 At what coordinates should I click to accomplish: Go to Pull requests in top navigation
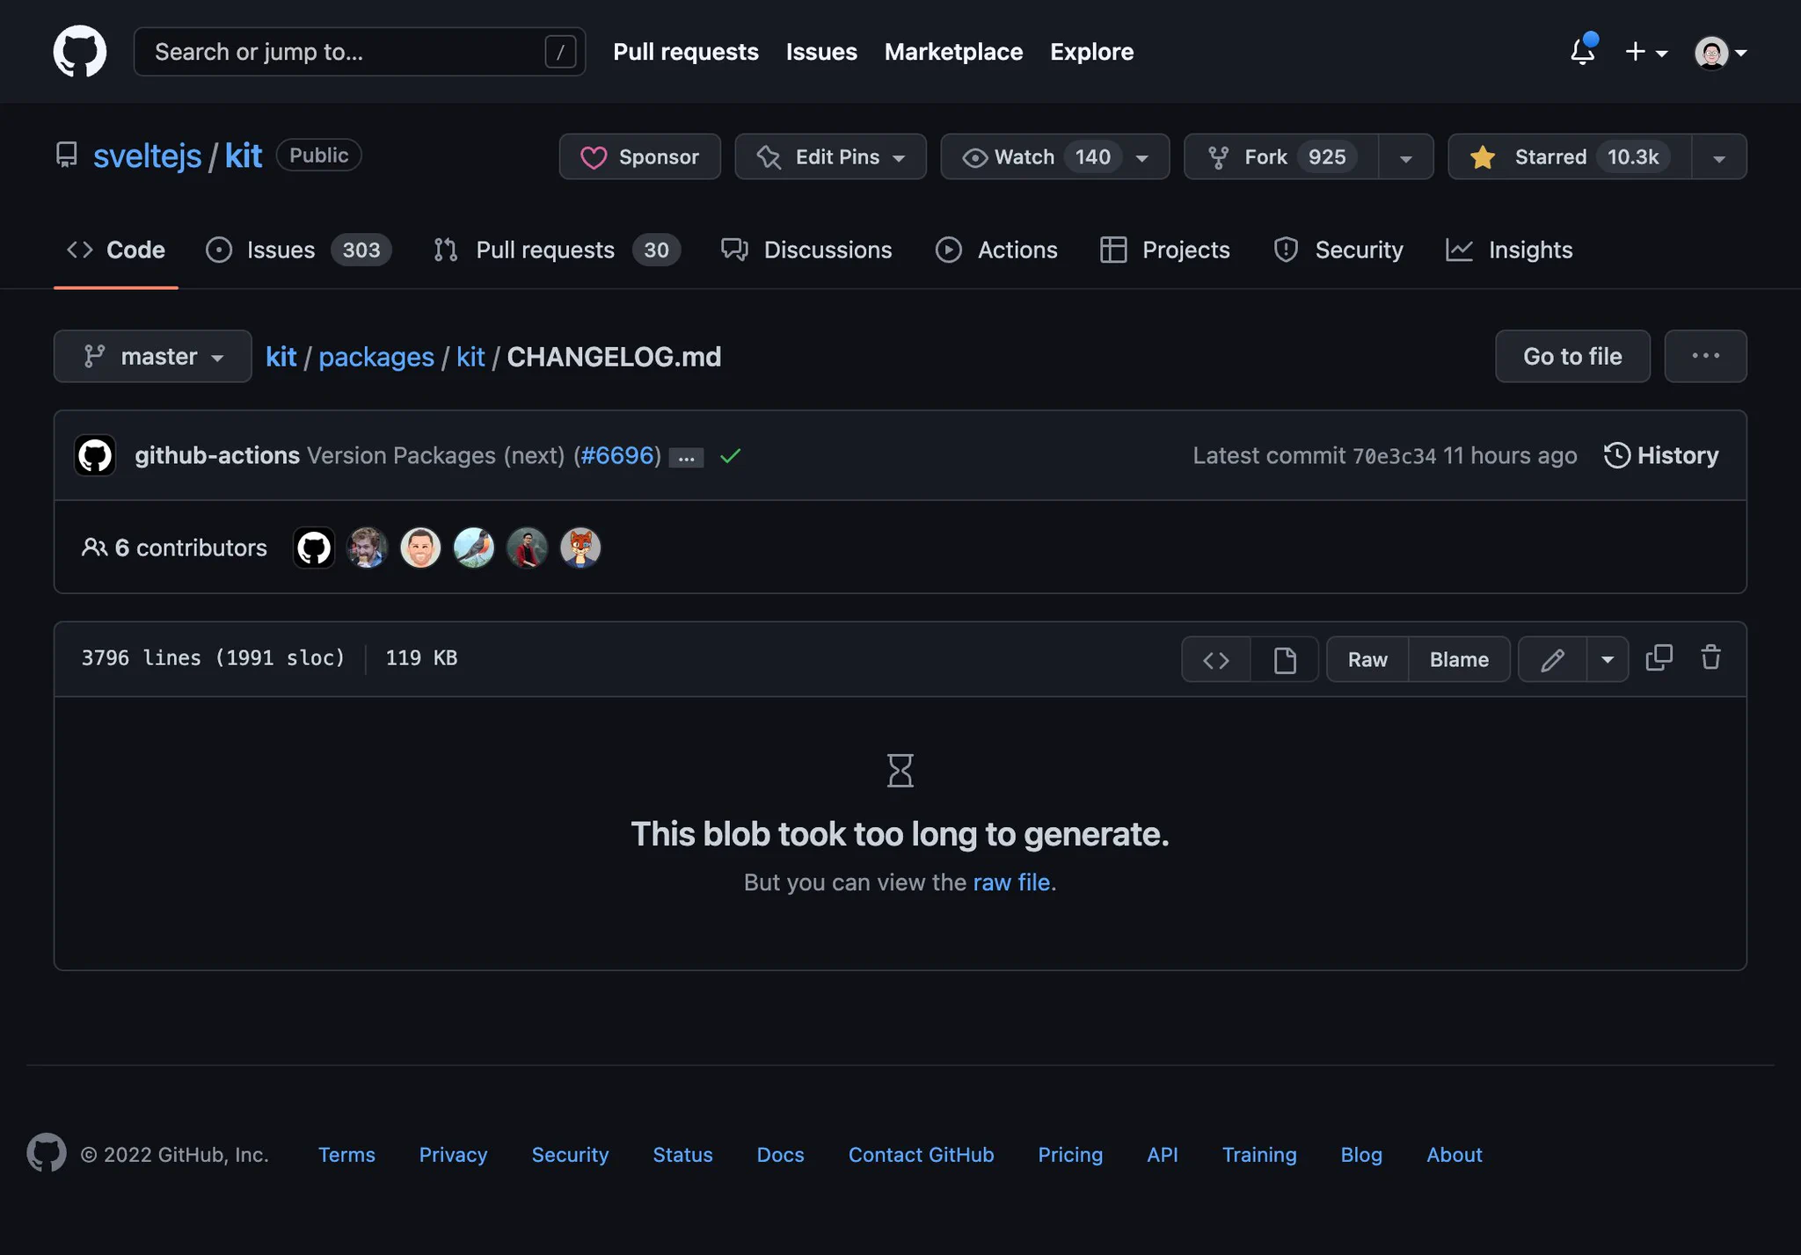(x=686, y=52)
